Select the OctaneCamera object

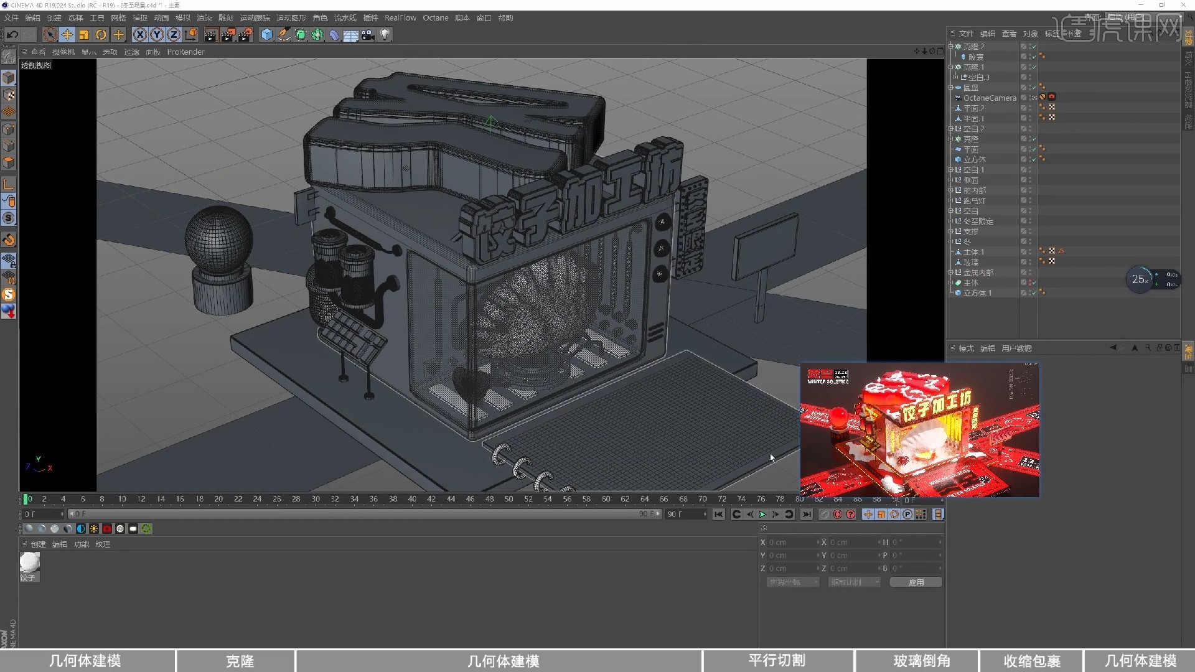pyautogui.click(x=990, y=98)
